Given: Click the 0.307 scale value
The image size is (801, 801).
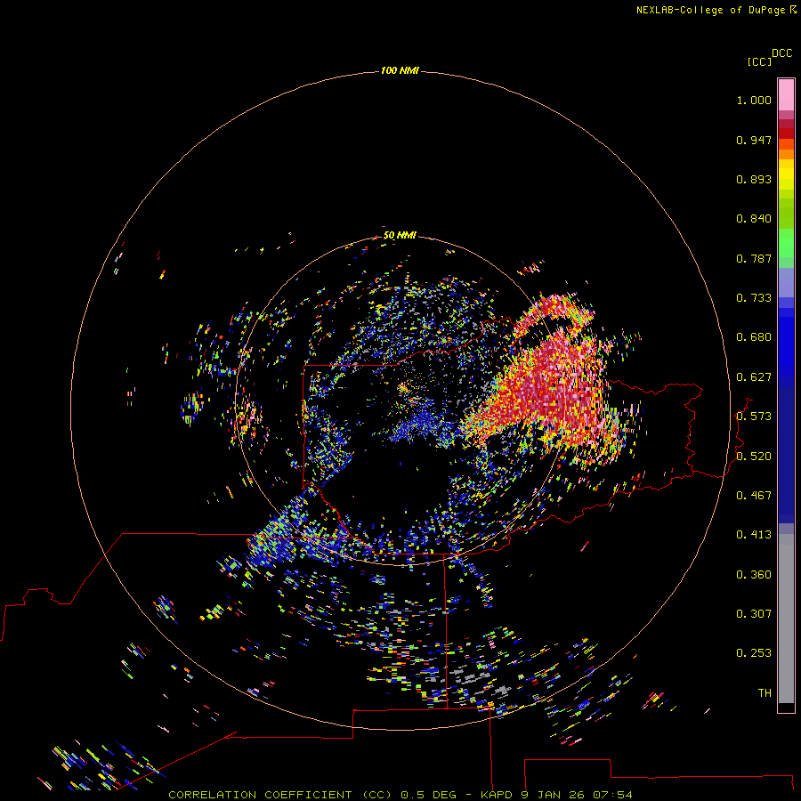Looking at the screenshot, I should click(x=754, y=614).
